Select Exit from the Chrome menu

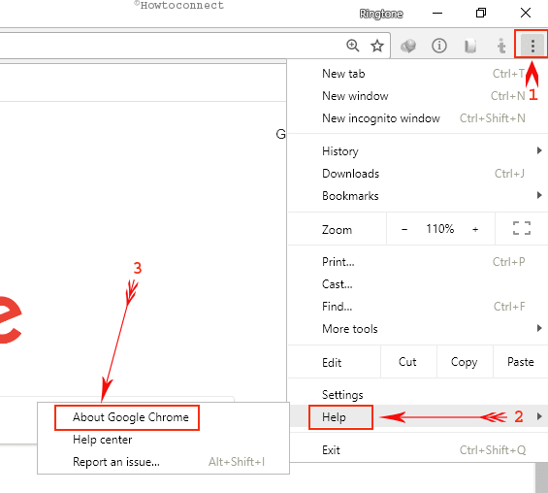[x=418, y=449]
